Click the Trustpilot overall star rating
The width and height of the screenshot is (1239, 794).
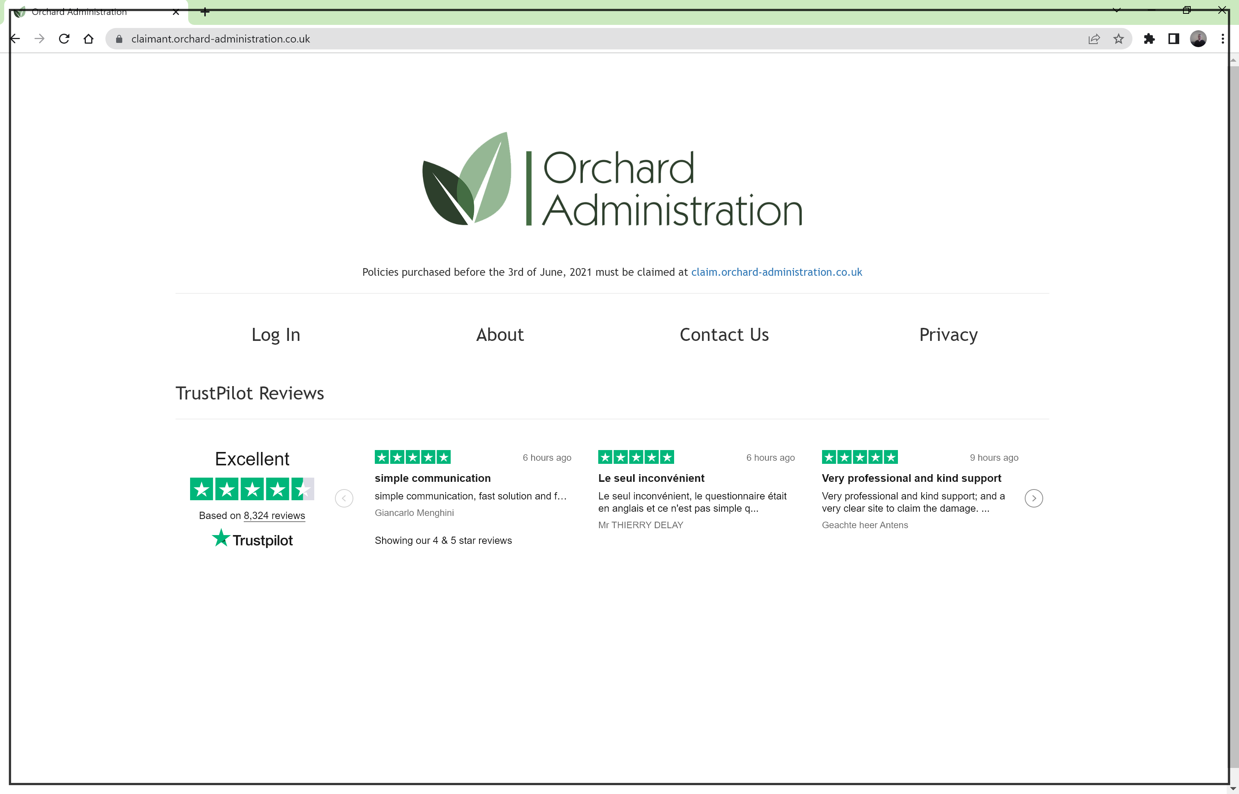[x=252, y=489]
